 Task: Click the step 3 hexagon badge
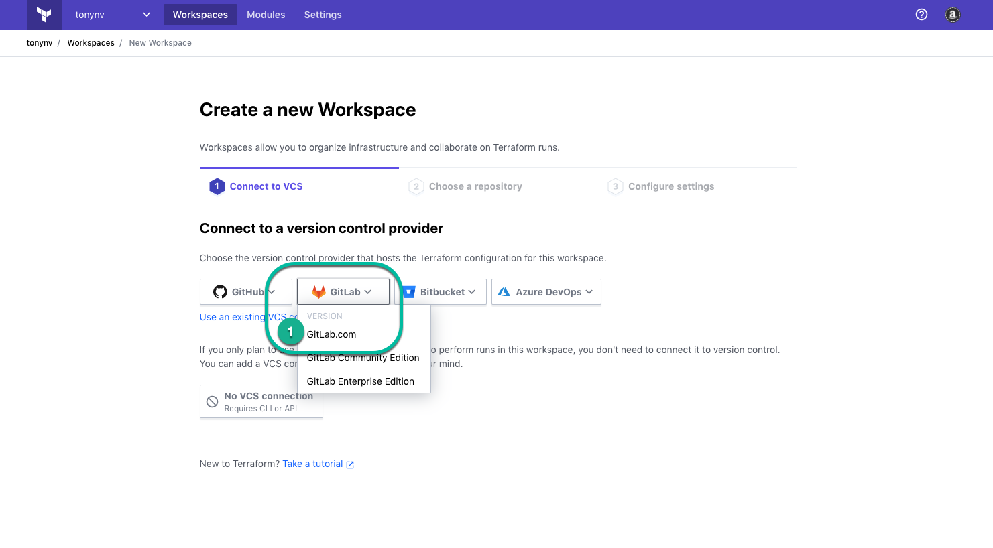[616, 186]
